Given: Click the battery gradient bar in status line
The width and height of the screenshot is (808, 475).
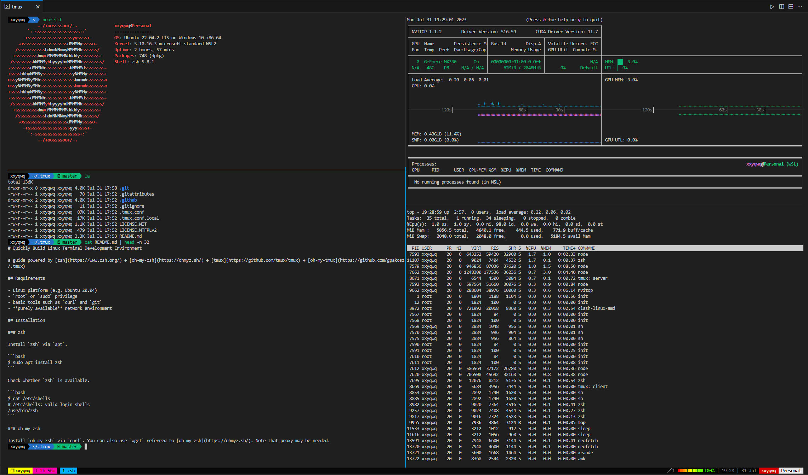Looking at the screenshot, I should coord(690,471).
